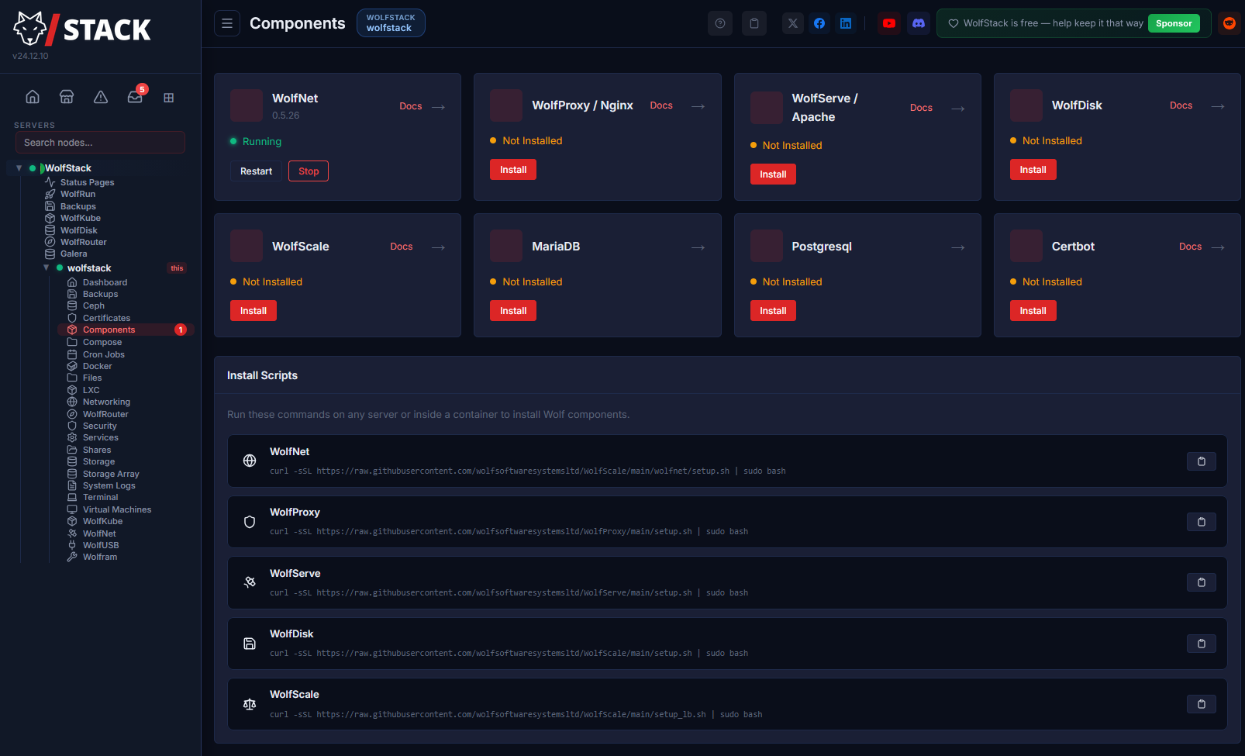Copy the WolfNet install command
Image resolution: width=1245 pixels, height=756 pixels.
click(1202, 461)
